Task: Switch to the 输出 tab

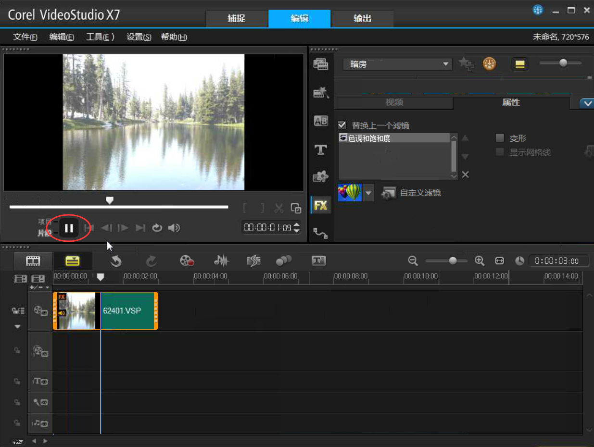Action: (362, 19)
